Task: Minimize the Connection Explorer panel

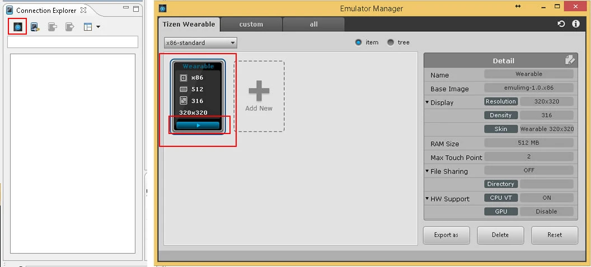Action: [126, 7]
